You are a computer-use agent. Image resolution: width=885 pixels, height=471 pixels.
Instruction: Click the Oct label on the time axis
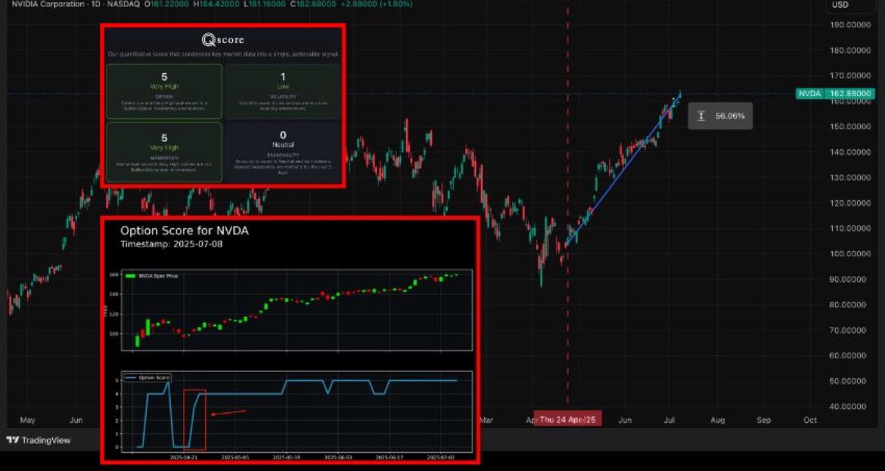coord(811,420)
